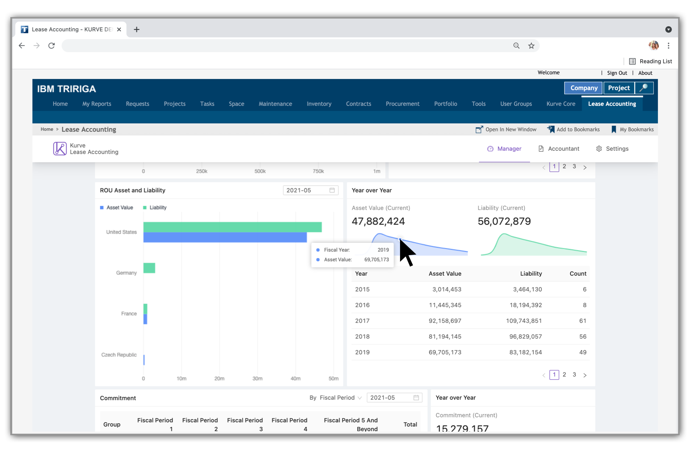Image resolution: width=690 pixels, height=453 pixels.
Task: Toggle the Asset Value legend series
Action: tap(116, 208)
